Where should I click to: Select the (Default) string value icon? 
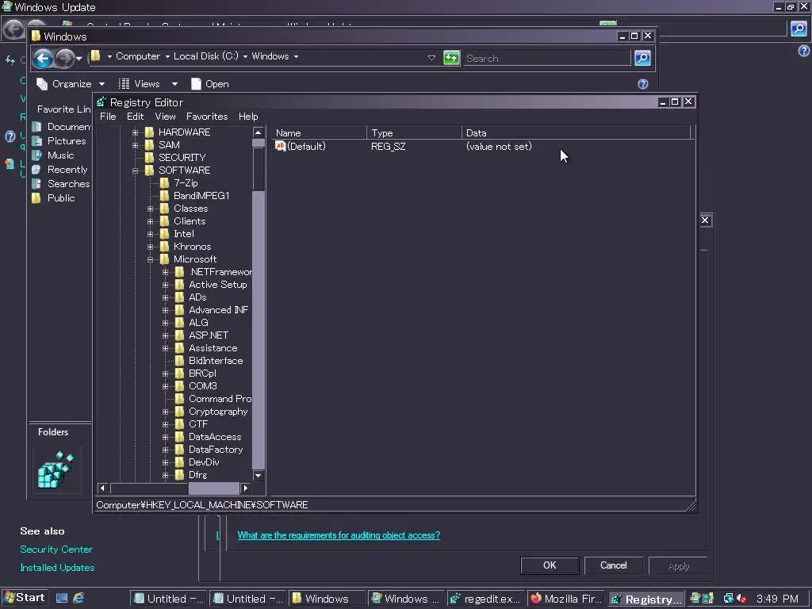coord(280,146)
